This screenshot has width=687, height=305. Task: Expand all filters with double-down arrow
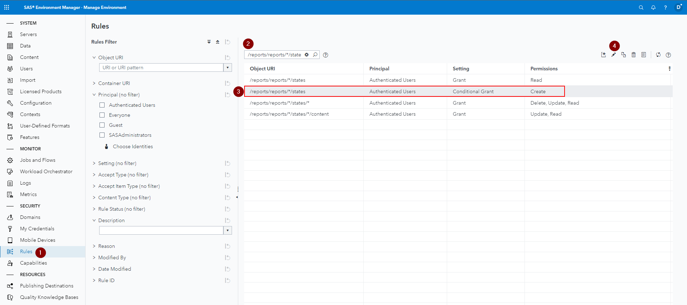[209, 42]
